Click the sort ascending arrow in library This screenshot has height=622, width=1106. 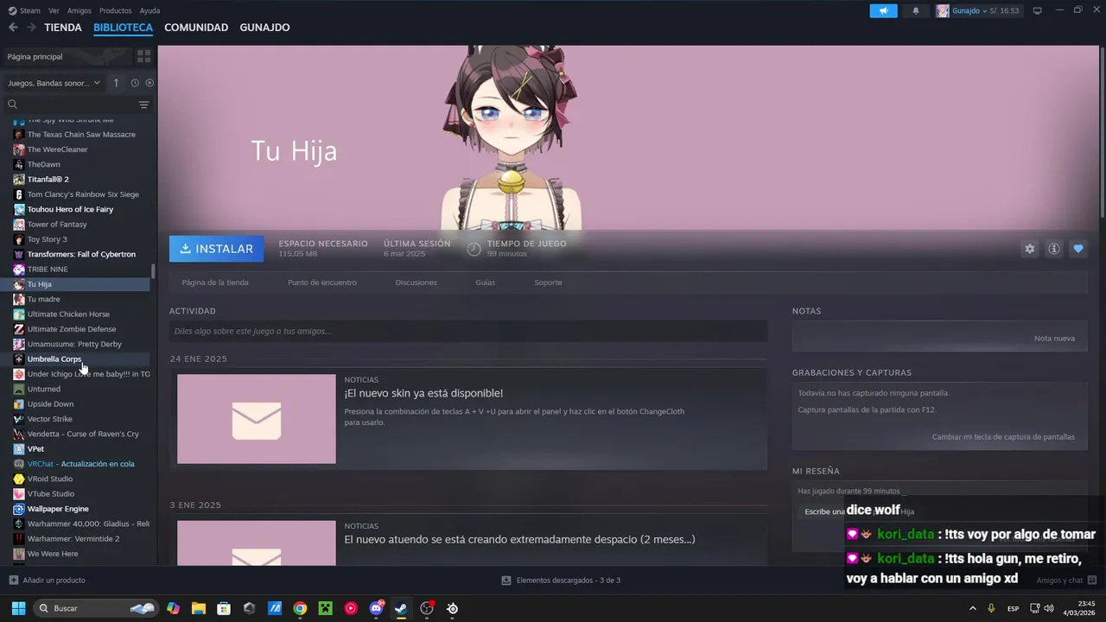pyautogui.click(x=117, y=83)
